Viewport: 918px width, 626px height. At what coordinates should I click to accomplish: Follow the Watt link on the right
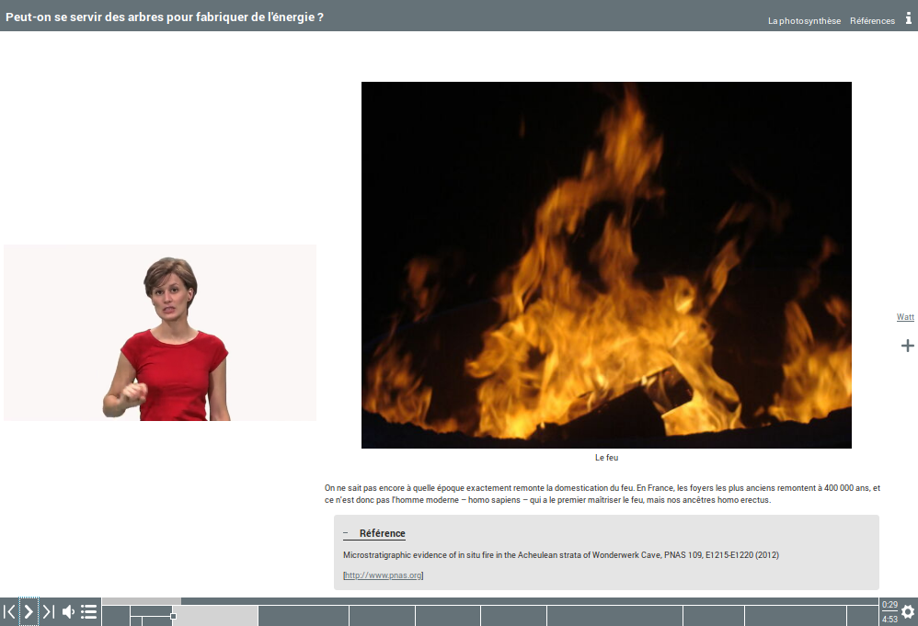point(905,317)
